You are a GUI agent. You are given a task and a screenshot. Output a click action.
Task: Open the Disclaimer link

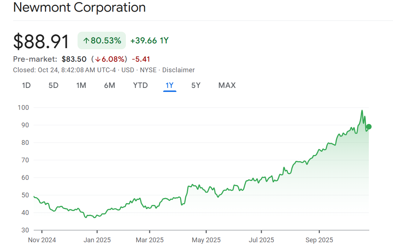point(179,70)
